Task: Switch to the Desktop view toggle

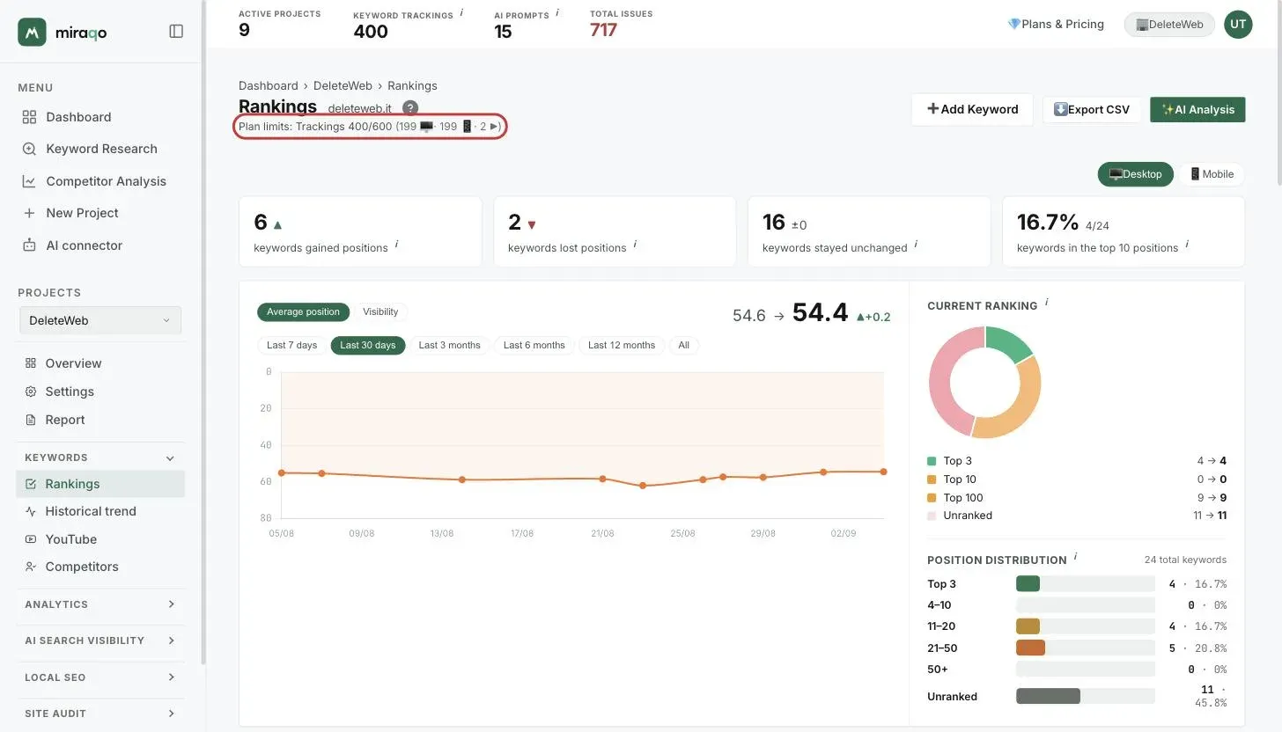Action: point(1136,174)
